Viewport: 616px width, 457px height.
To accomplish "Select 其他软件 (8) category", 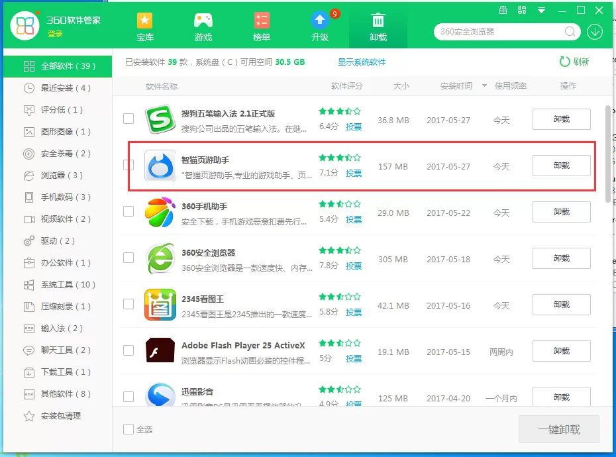I will click(x=58, y=393).
